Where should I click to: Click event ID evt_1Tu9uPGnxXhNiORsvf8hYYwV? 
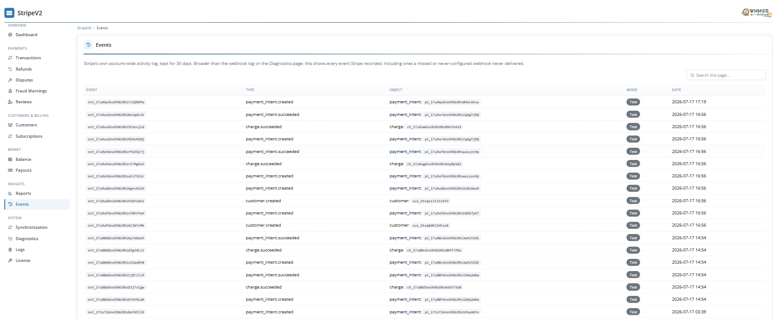(116, 213)
